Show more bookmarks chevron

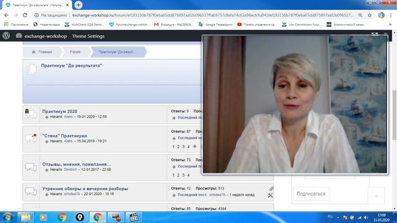tap(390, 25)
